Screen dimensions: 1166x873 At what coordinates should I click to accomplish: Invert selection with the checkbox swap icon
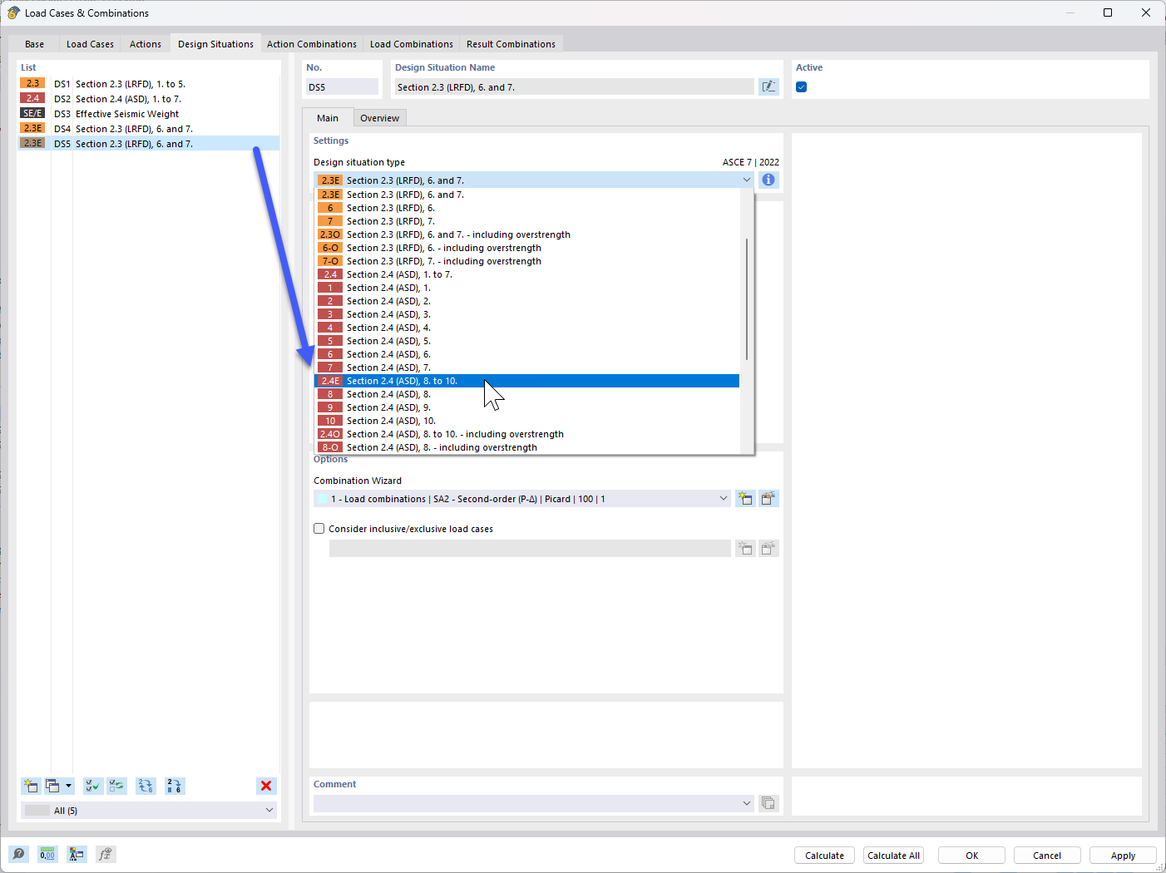[x=116, y=786]
